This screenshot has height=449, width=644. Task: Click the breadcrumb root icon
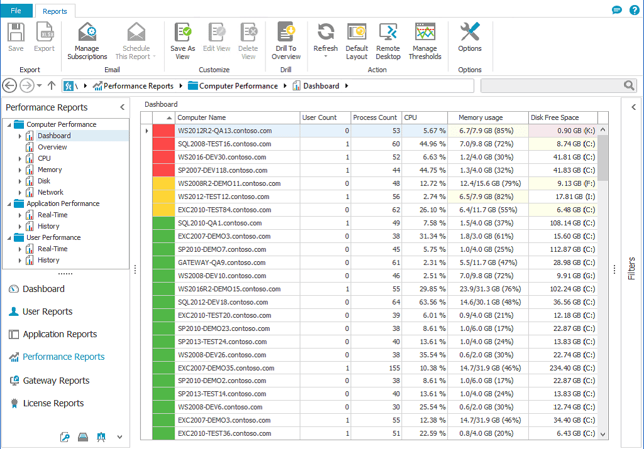[69, 86]
